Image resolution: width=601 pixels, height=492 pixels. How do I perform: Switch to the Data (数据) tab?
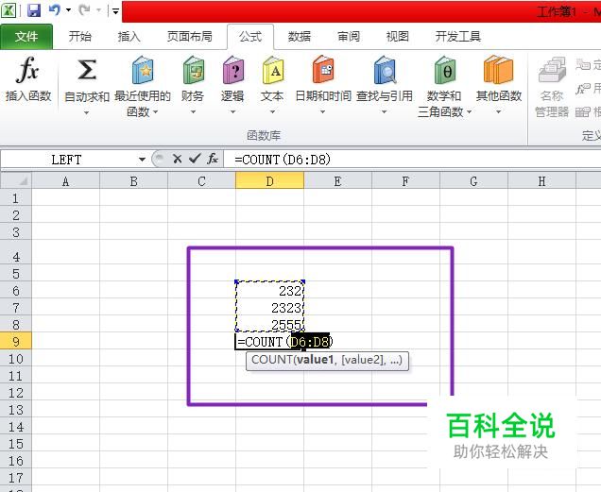coord(300,37)
